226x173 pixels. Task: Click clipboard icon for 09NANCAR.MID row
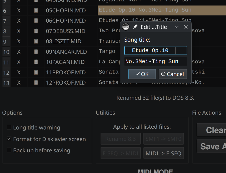click(x=36, y=52)
